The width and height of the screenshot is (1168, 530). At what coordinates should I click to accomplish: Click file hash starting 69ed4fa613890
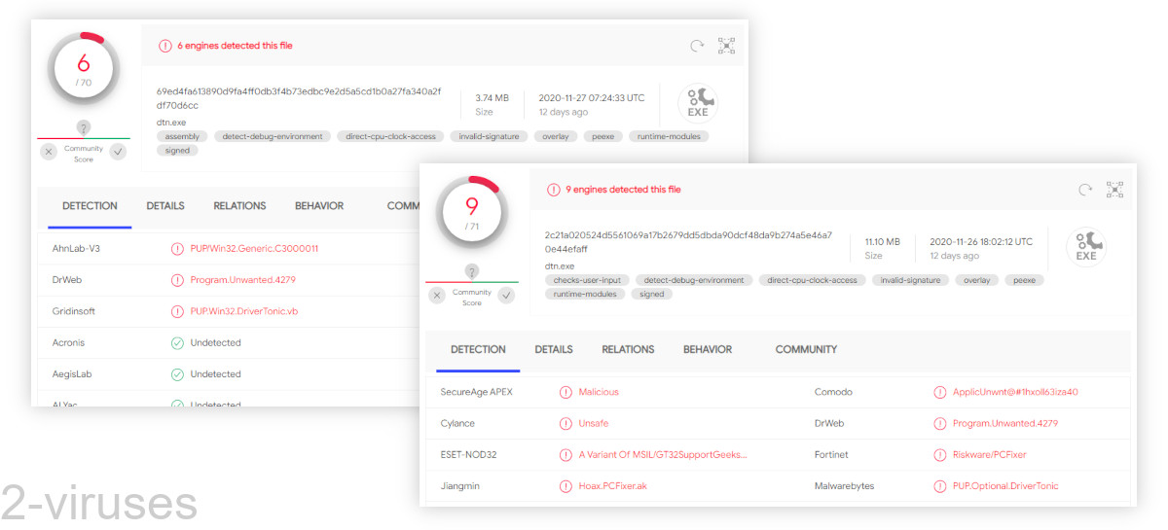pyautogui.click(x=299, y=98)
